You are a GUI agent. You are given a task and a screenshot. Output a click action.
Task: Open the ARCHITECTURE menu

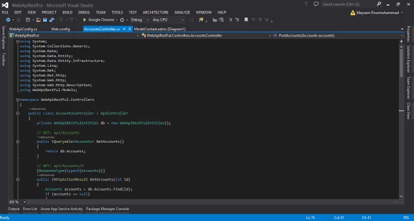click(x=155, y=12)
